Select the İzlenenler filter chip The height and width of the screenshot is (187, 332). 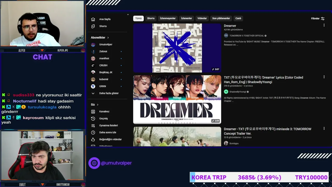point(186,18)
